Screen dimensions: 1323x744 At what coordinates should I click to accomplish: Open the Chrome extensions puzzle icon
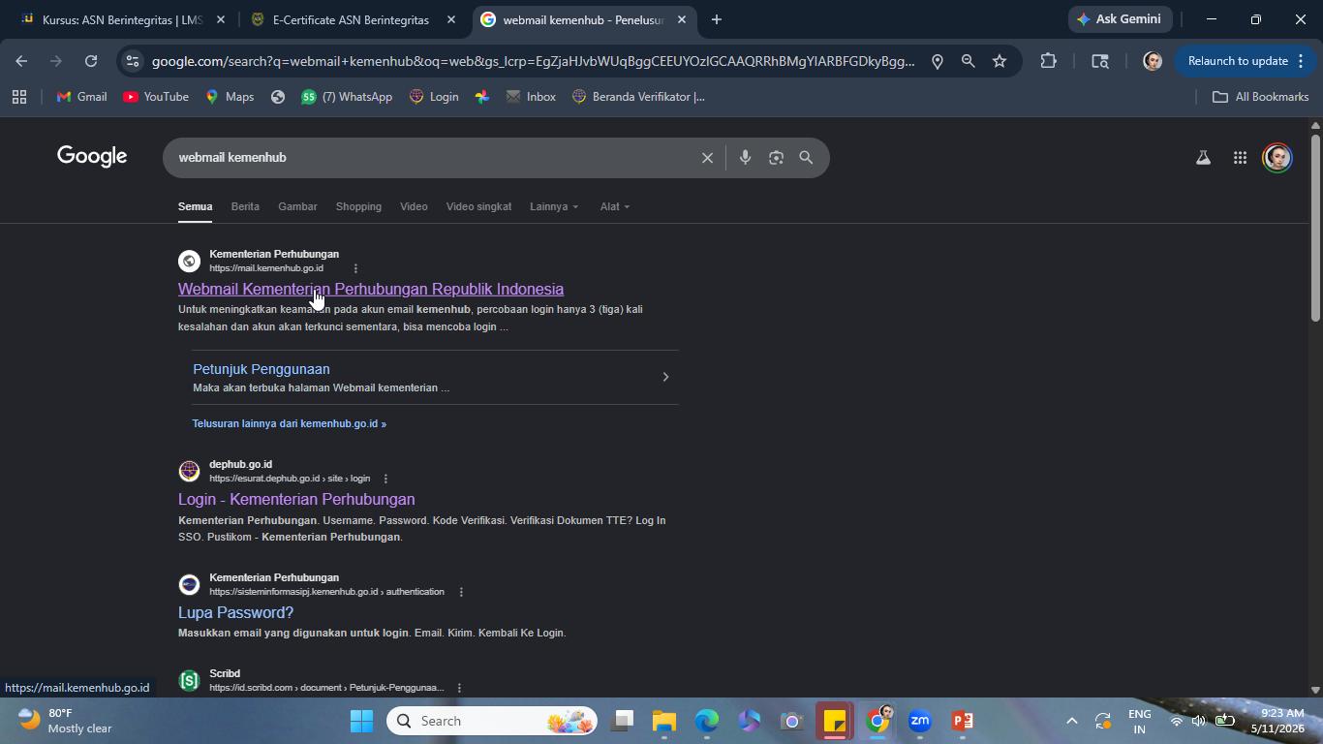click(x=1048, y=61)
